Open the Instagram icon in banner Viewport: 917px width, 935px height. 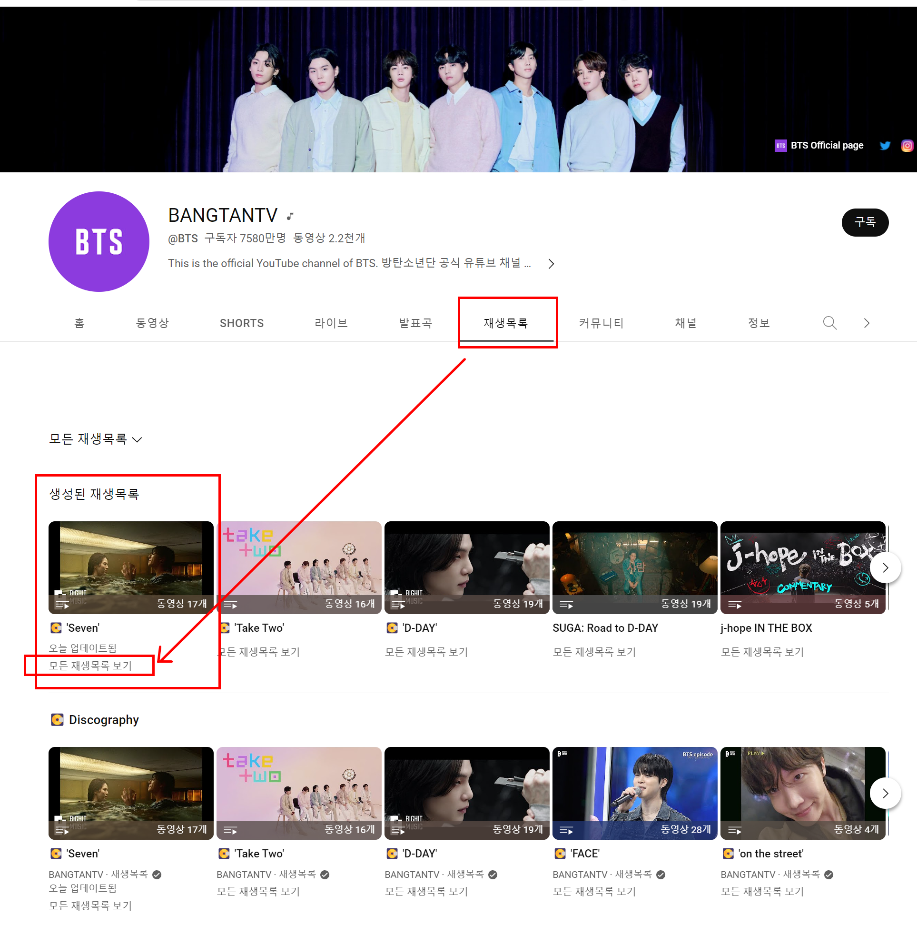907,146
